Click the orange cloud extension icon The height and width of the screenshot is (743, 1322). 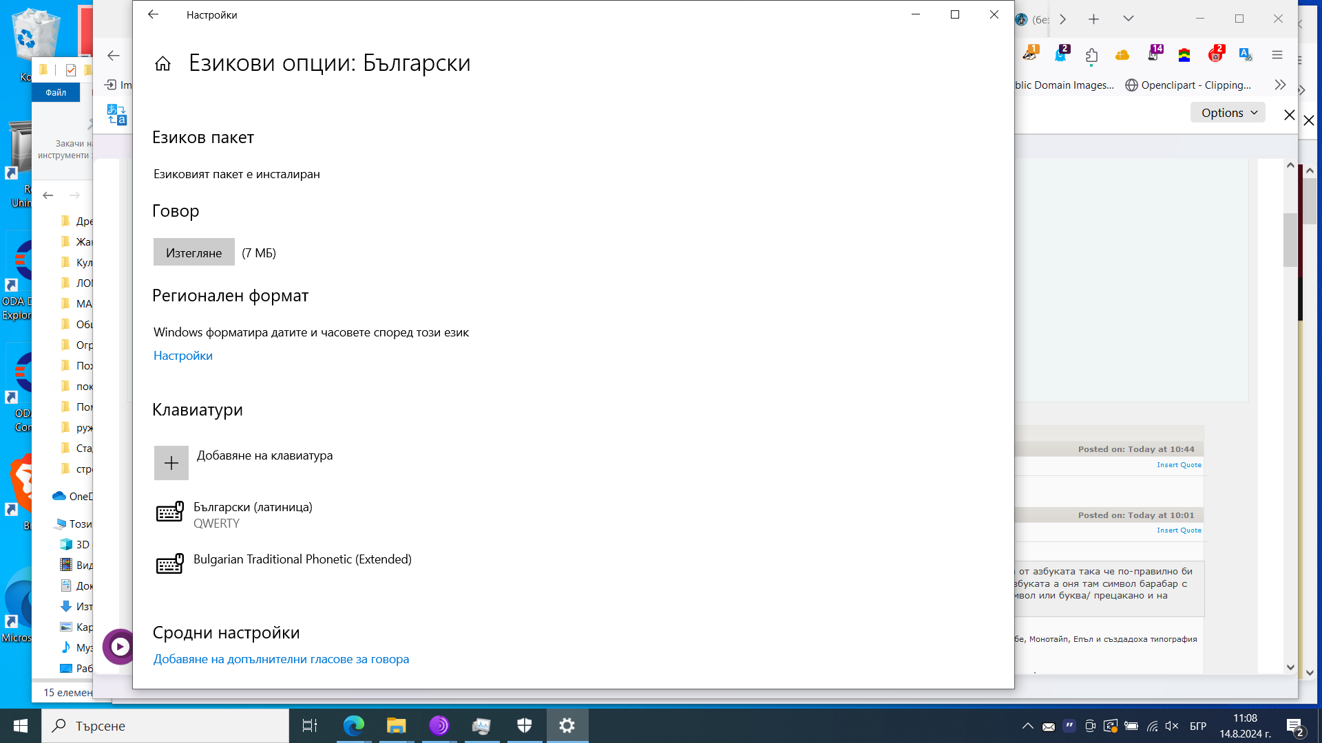(x=1122, y=55)
